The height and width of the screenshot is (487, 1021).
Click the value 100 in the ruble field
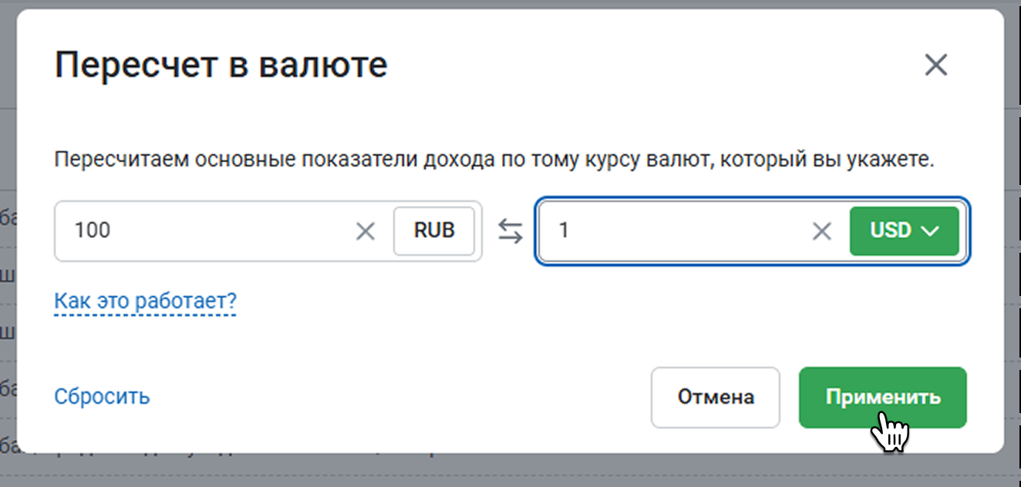[93, 230]
